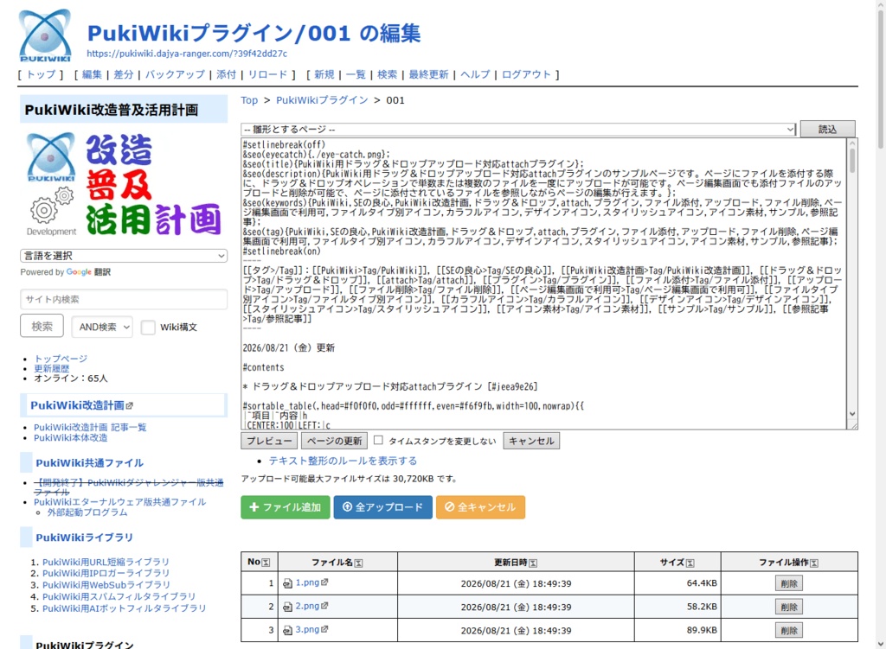Click the キャンセル button below editor
This screenshot has height=649, width=886.
531,441
